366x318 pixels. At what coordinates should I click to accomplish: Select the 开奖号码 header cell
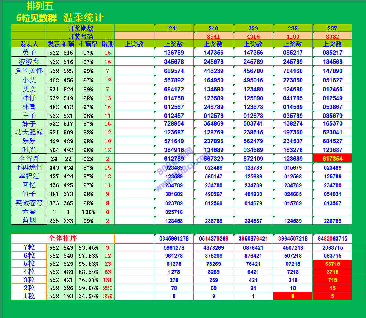[x=80, y=36]
